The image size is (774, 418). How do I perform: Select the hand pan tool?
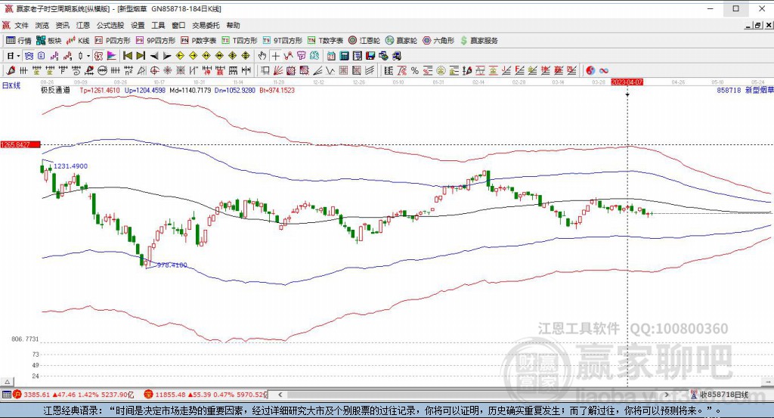(262, 56)
